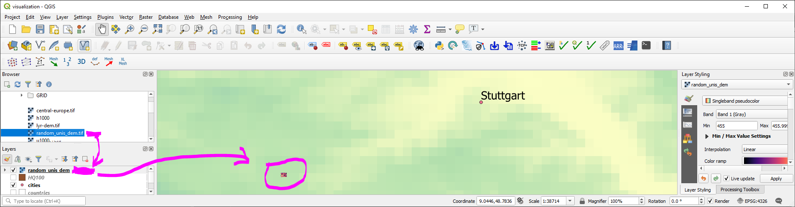Viewport: 795px width, 207px height.
Task: Select the Zoom Out magnifier tool
Action: click(143, 29)
